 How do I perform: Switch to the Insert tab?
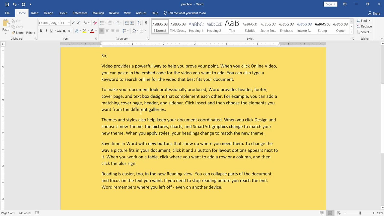click(x=35, y=13)
